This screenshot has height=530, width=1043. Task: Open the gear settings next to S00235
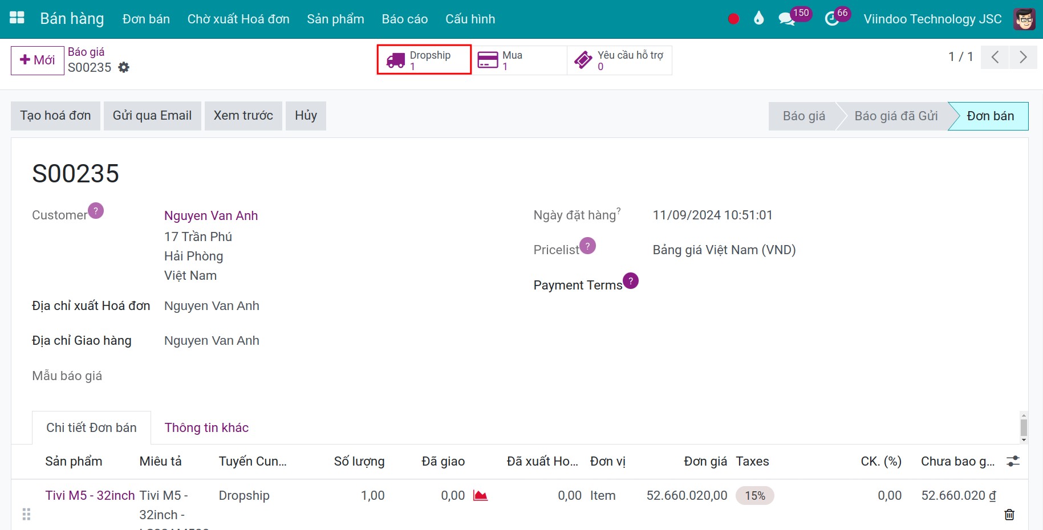[124, 67]
